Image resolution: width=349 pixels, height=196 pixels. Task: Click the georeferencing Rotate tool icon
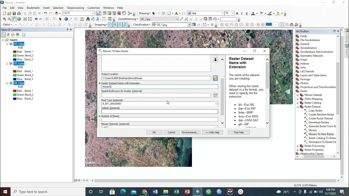215,19
